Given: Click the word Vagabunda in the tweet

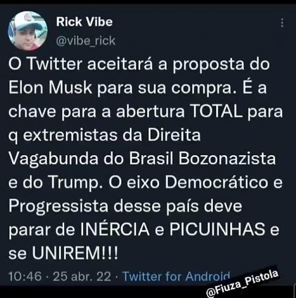Looking at the screenshot, I should 54,159.
